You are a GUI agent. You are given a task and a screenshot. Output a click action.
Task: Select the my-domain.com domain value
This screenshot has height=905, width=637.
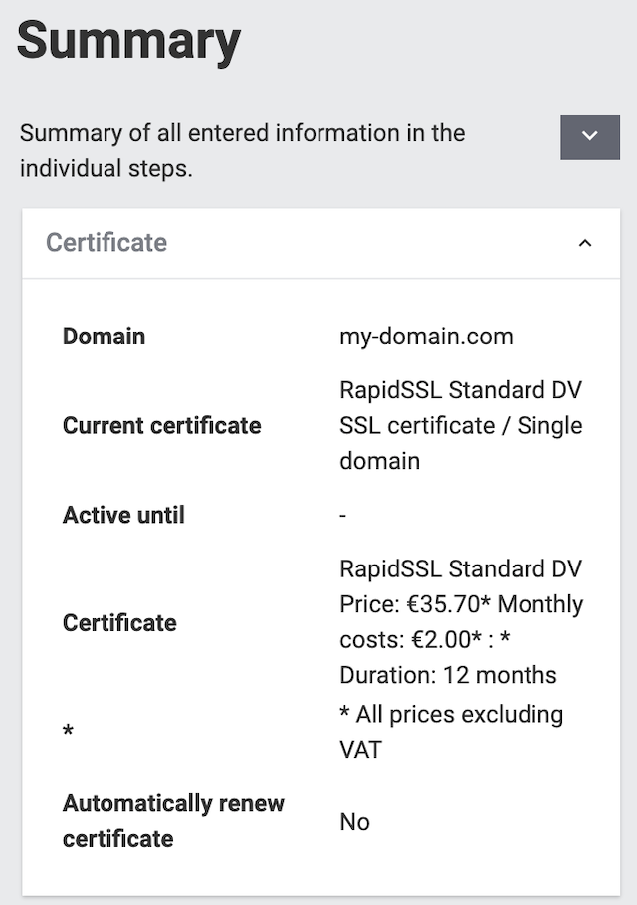[426, 336]
